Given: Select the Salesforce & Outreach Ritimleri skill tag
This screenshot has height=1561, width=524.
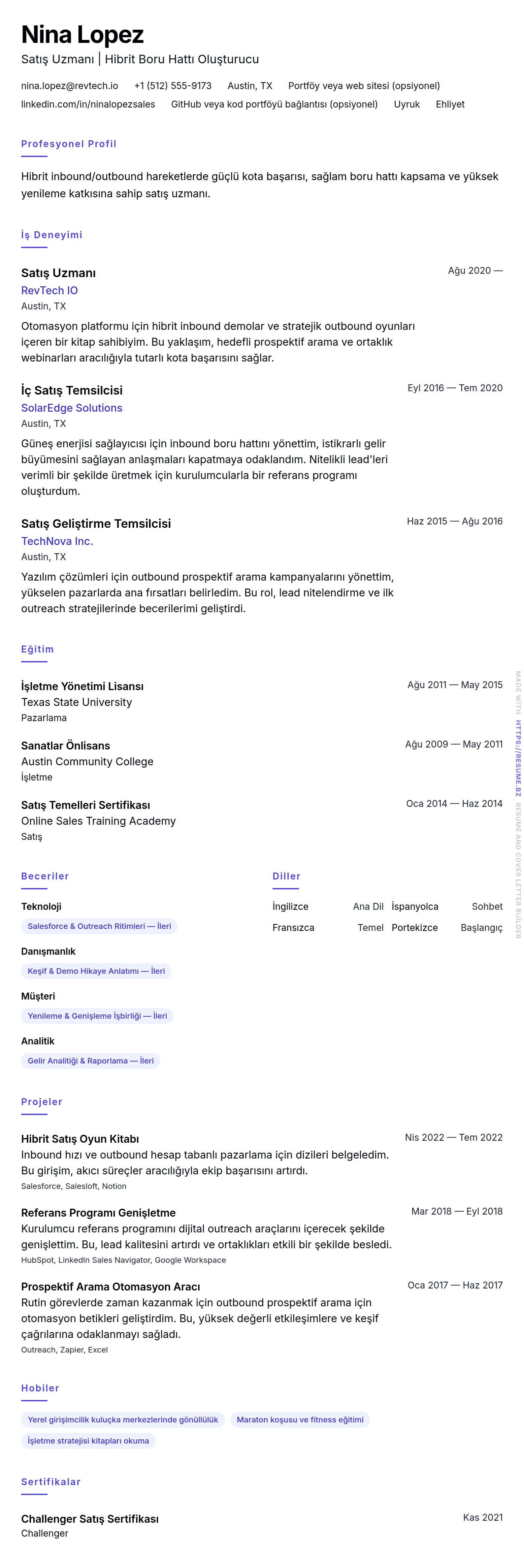Looking at the screenshot, I should click(x=99, y=926).
